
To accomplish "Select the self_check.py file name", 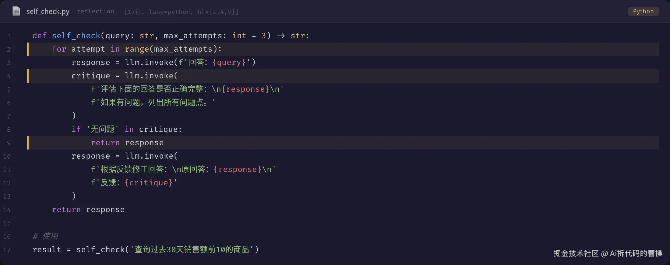I will tap(48, 12).
